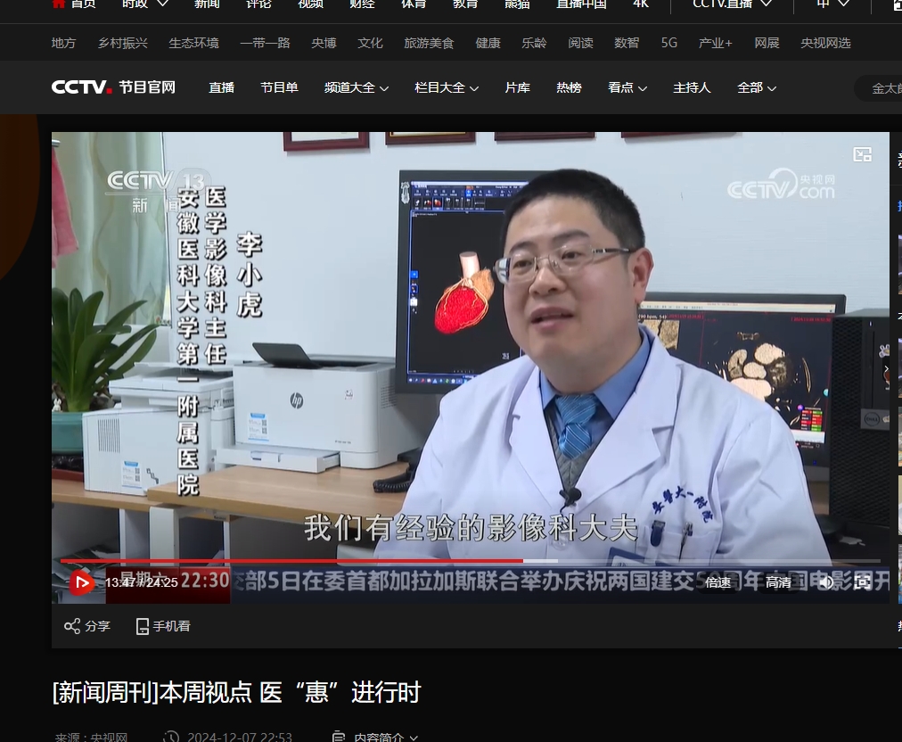Screen dimensions: 902x742
Task: Expand the 频道大全 dropdown
Action: tap(357, 87)
